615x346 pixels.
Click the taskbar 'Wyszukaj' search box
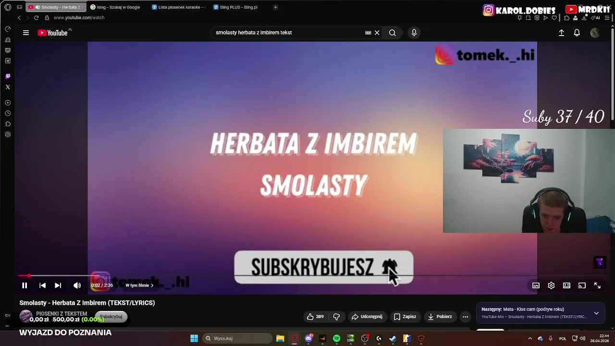[x=238, y=338]
